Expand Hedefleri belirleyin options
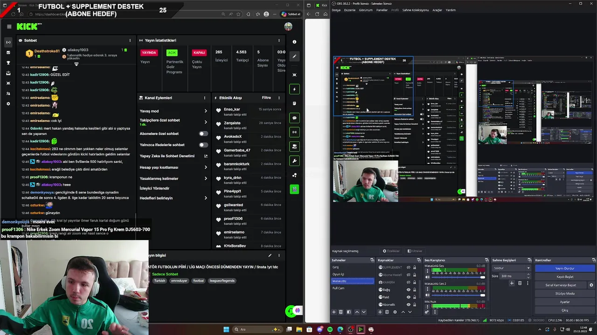The height and width of the screenshot is (335, 597). coord(206,198)
